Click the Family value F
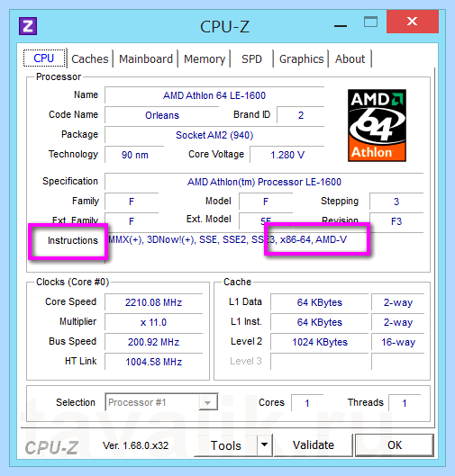455x476 pixels. tap(132, 202)
